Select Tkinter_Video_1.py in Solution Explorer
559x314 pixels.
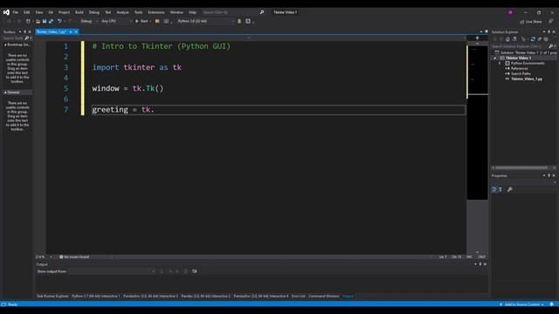(x=527, y=79)
